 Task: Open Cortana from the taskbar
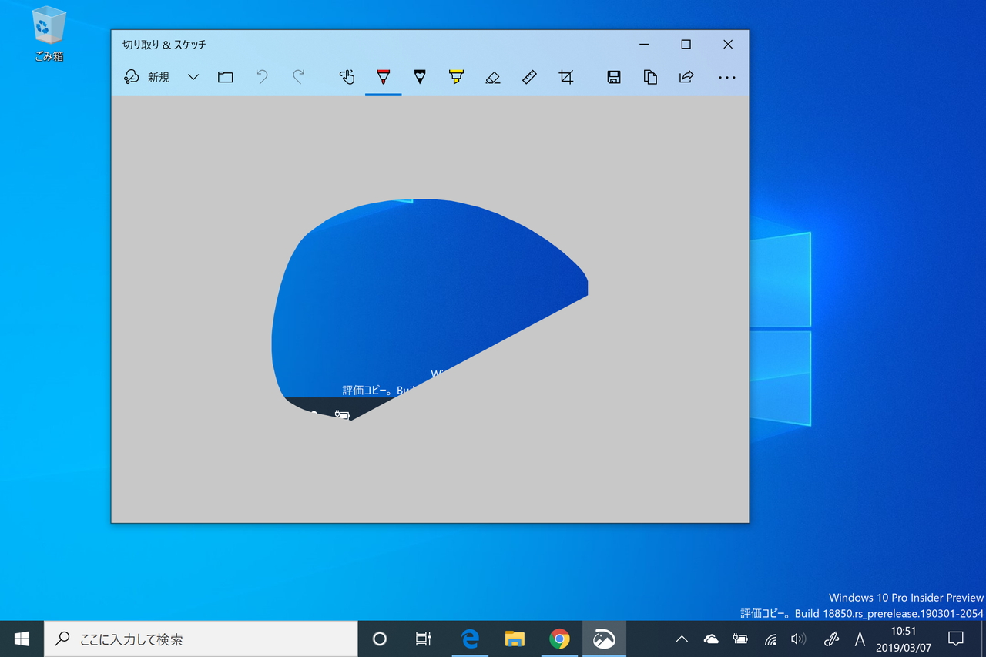(x=379, y=639)
